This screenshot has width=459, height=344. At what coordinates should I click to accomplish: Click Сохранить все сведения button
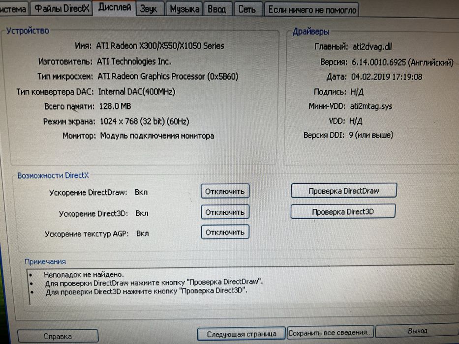[331, 333]
